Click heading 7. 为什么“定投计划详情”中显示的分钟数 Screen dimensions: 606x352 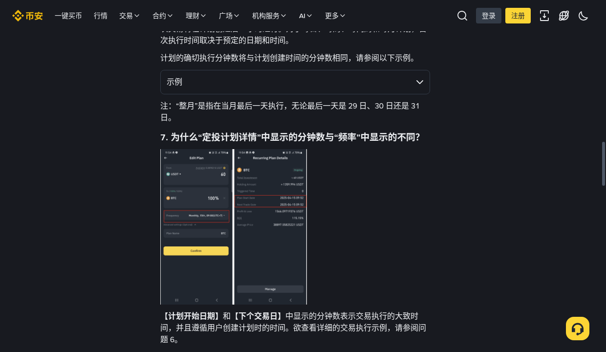pyautogui.click(x=290, y=137)
